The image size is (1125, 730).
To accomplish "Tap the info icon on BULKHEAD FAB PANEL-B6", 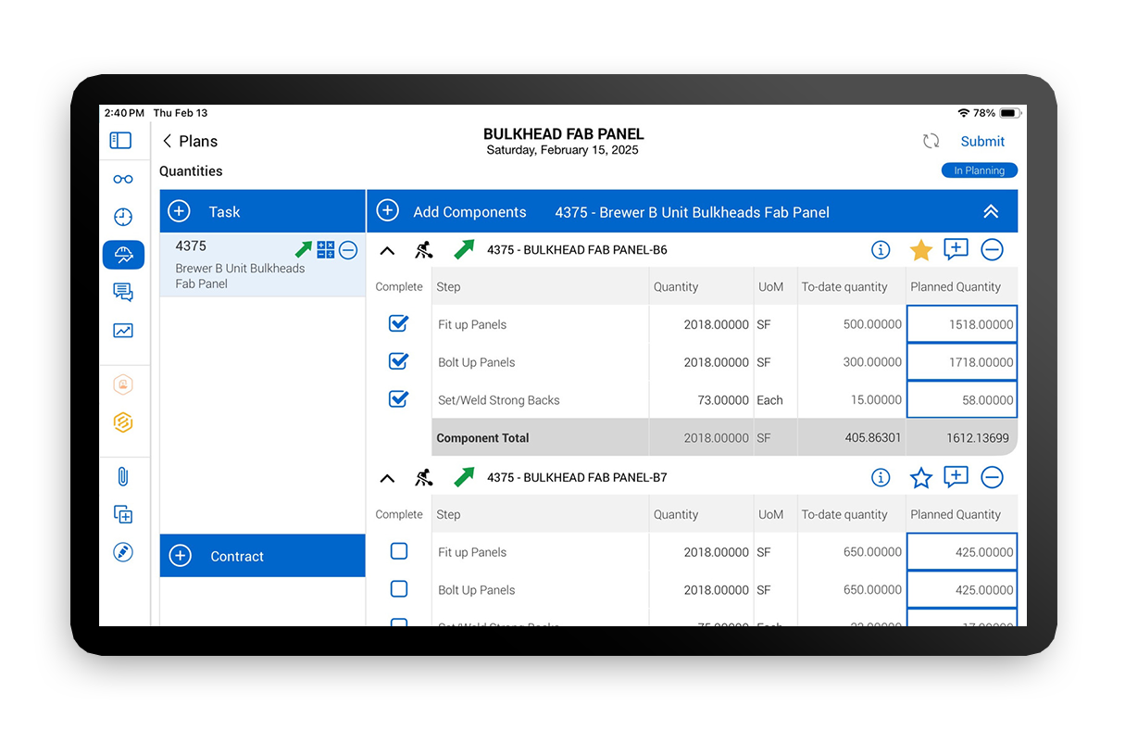I will 881,249.
